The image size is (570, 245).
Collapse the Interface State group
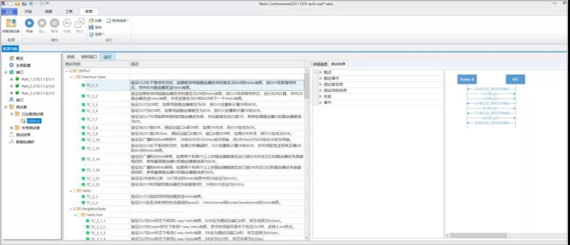pos(71,77)
